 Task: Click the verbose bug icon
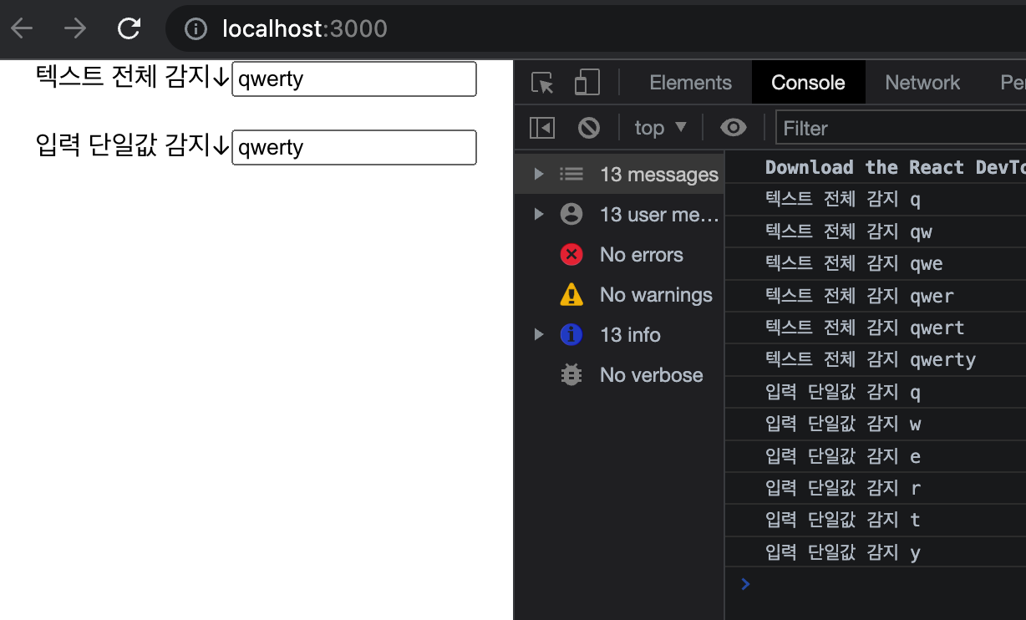pos(571,374)
